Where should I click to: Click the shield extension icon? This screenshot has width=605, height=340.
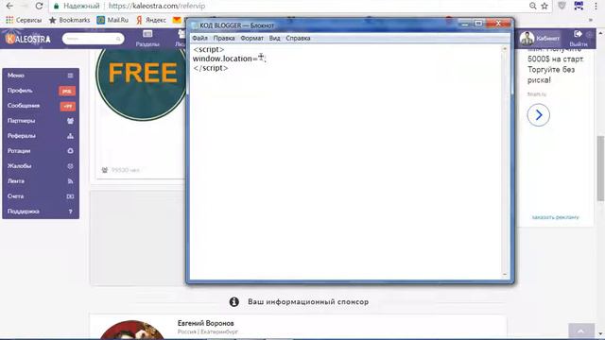pyautogui.click(x=562, y=6)
